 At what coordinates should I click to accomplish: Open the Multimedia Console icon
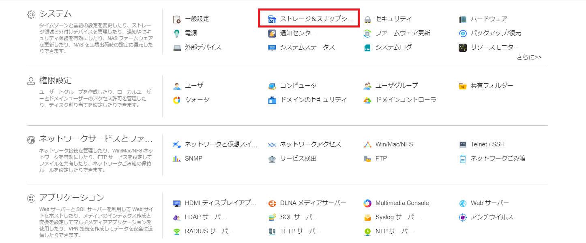(367, 203)
